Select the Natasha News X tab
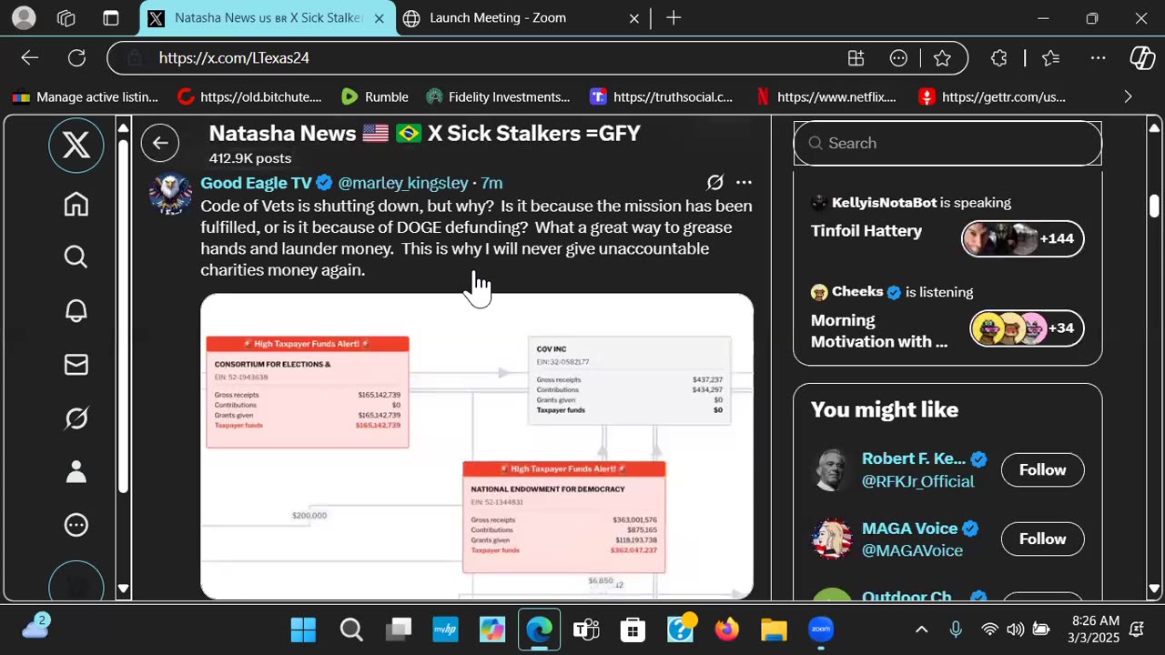Viewport: 1165px width, 655px height. pyautogui.click(x=268, y=18)
